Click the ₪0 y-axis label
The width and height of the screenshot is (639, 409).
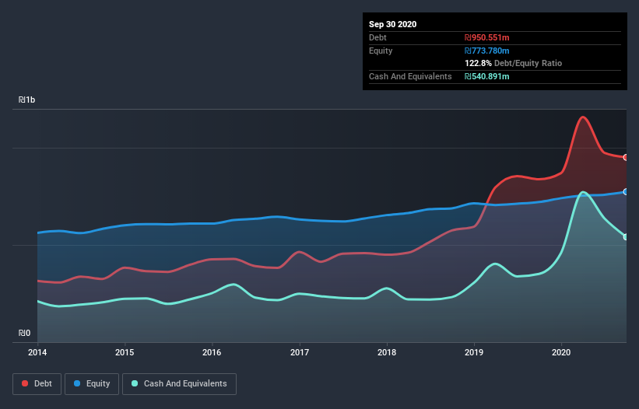24,334
